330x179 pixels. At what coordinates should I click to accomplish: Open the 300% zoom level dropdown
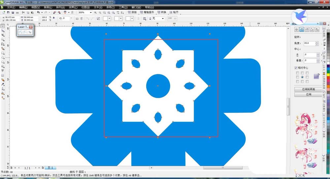[x=91, y=13]
